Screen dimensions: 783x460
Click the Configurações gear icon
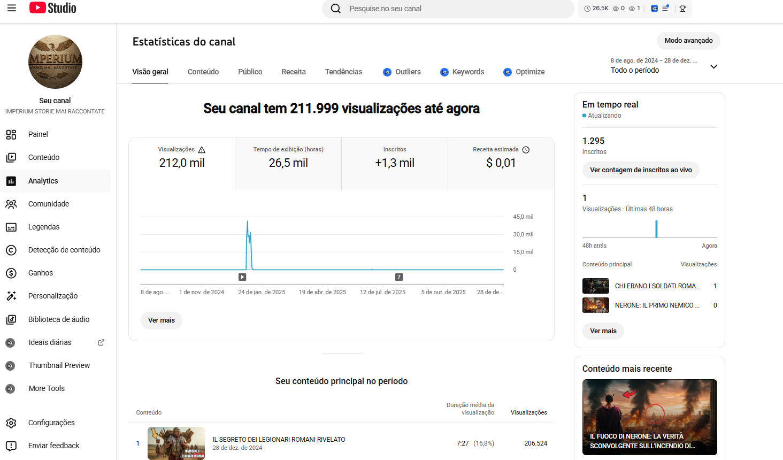coord(11,423)
